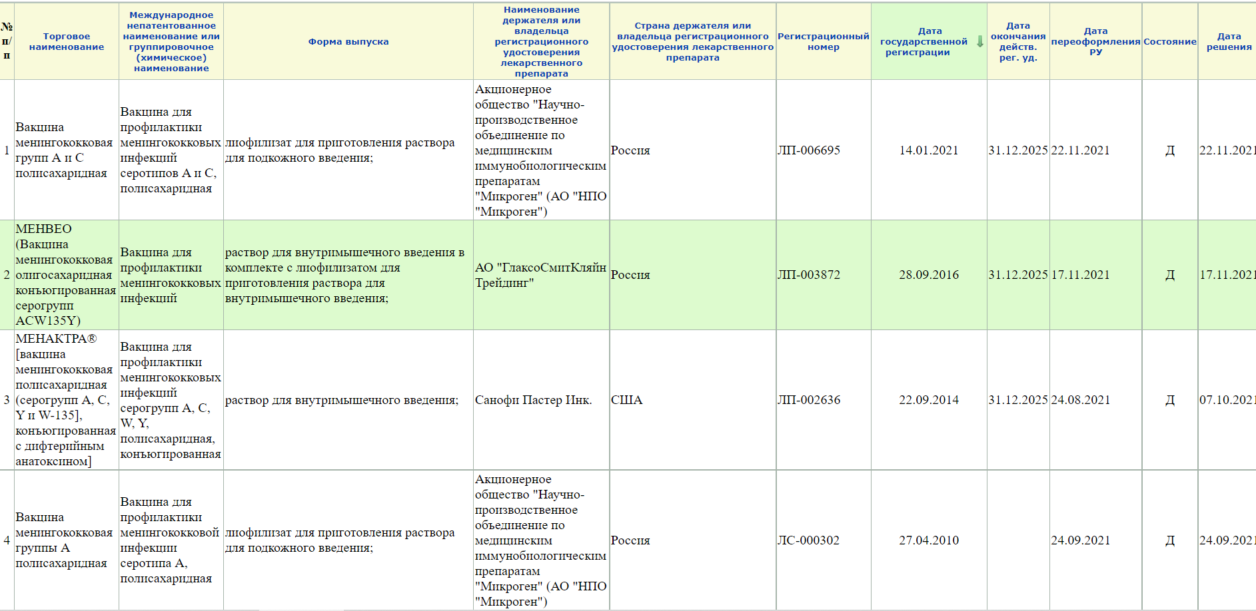
Task: Click INN cell серотипа А, полисахаридная
Action: (170, 540)
